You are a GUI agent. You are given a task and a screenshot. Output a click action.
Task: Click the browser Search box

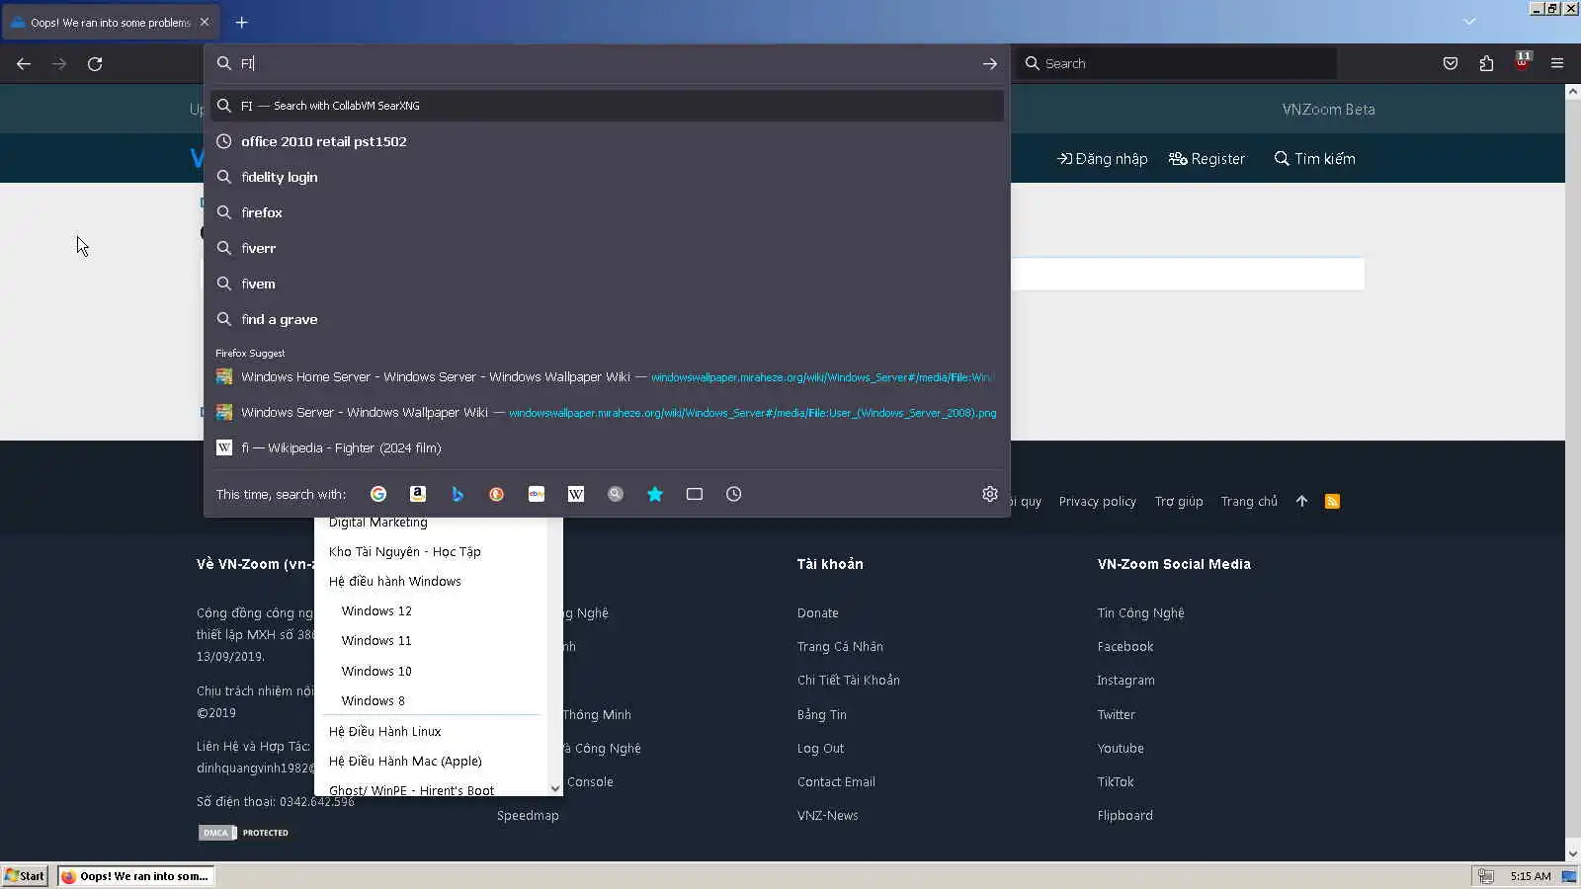1176,63
